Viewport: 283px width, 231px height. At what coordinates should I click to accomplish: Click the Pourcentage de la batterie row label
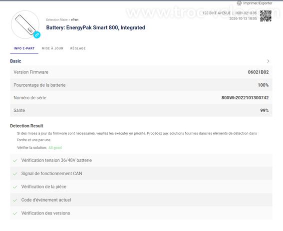click(39, 85)
